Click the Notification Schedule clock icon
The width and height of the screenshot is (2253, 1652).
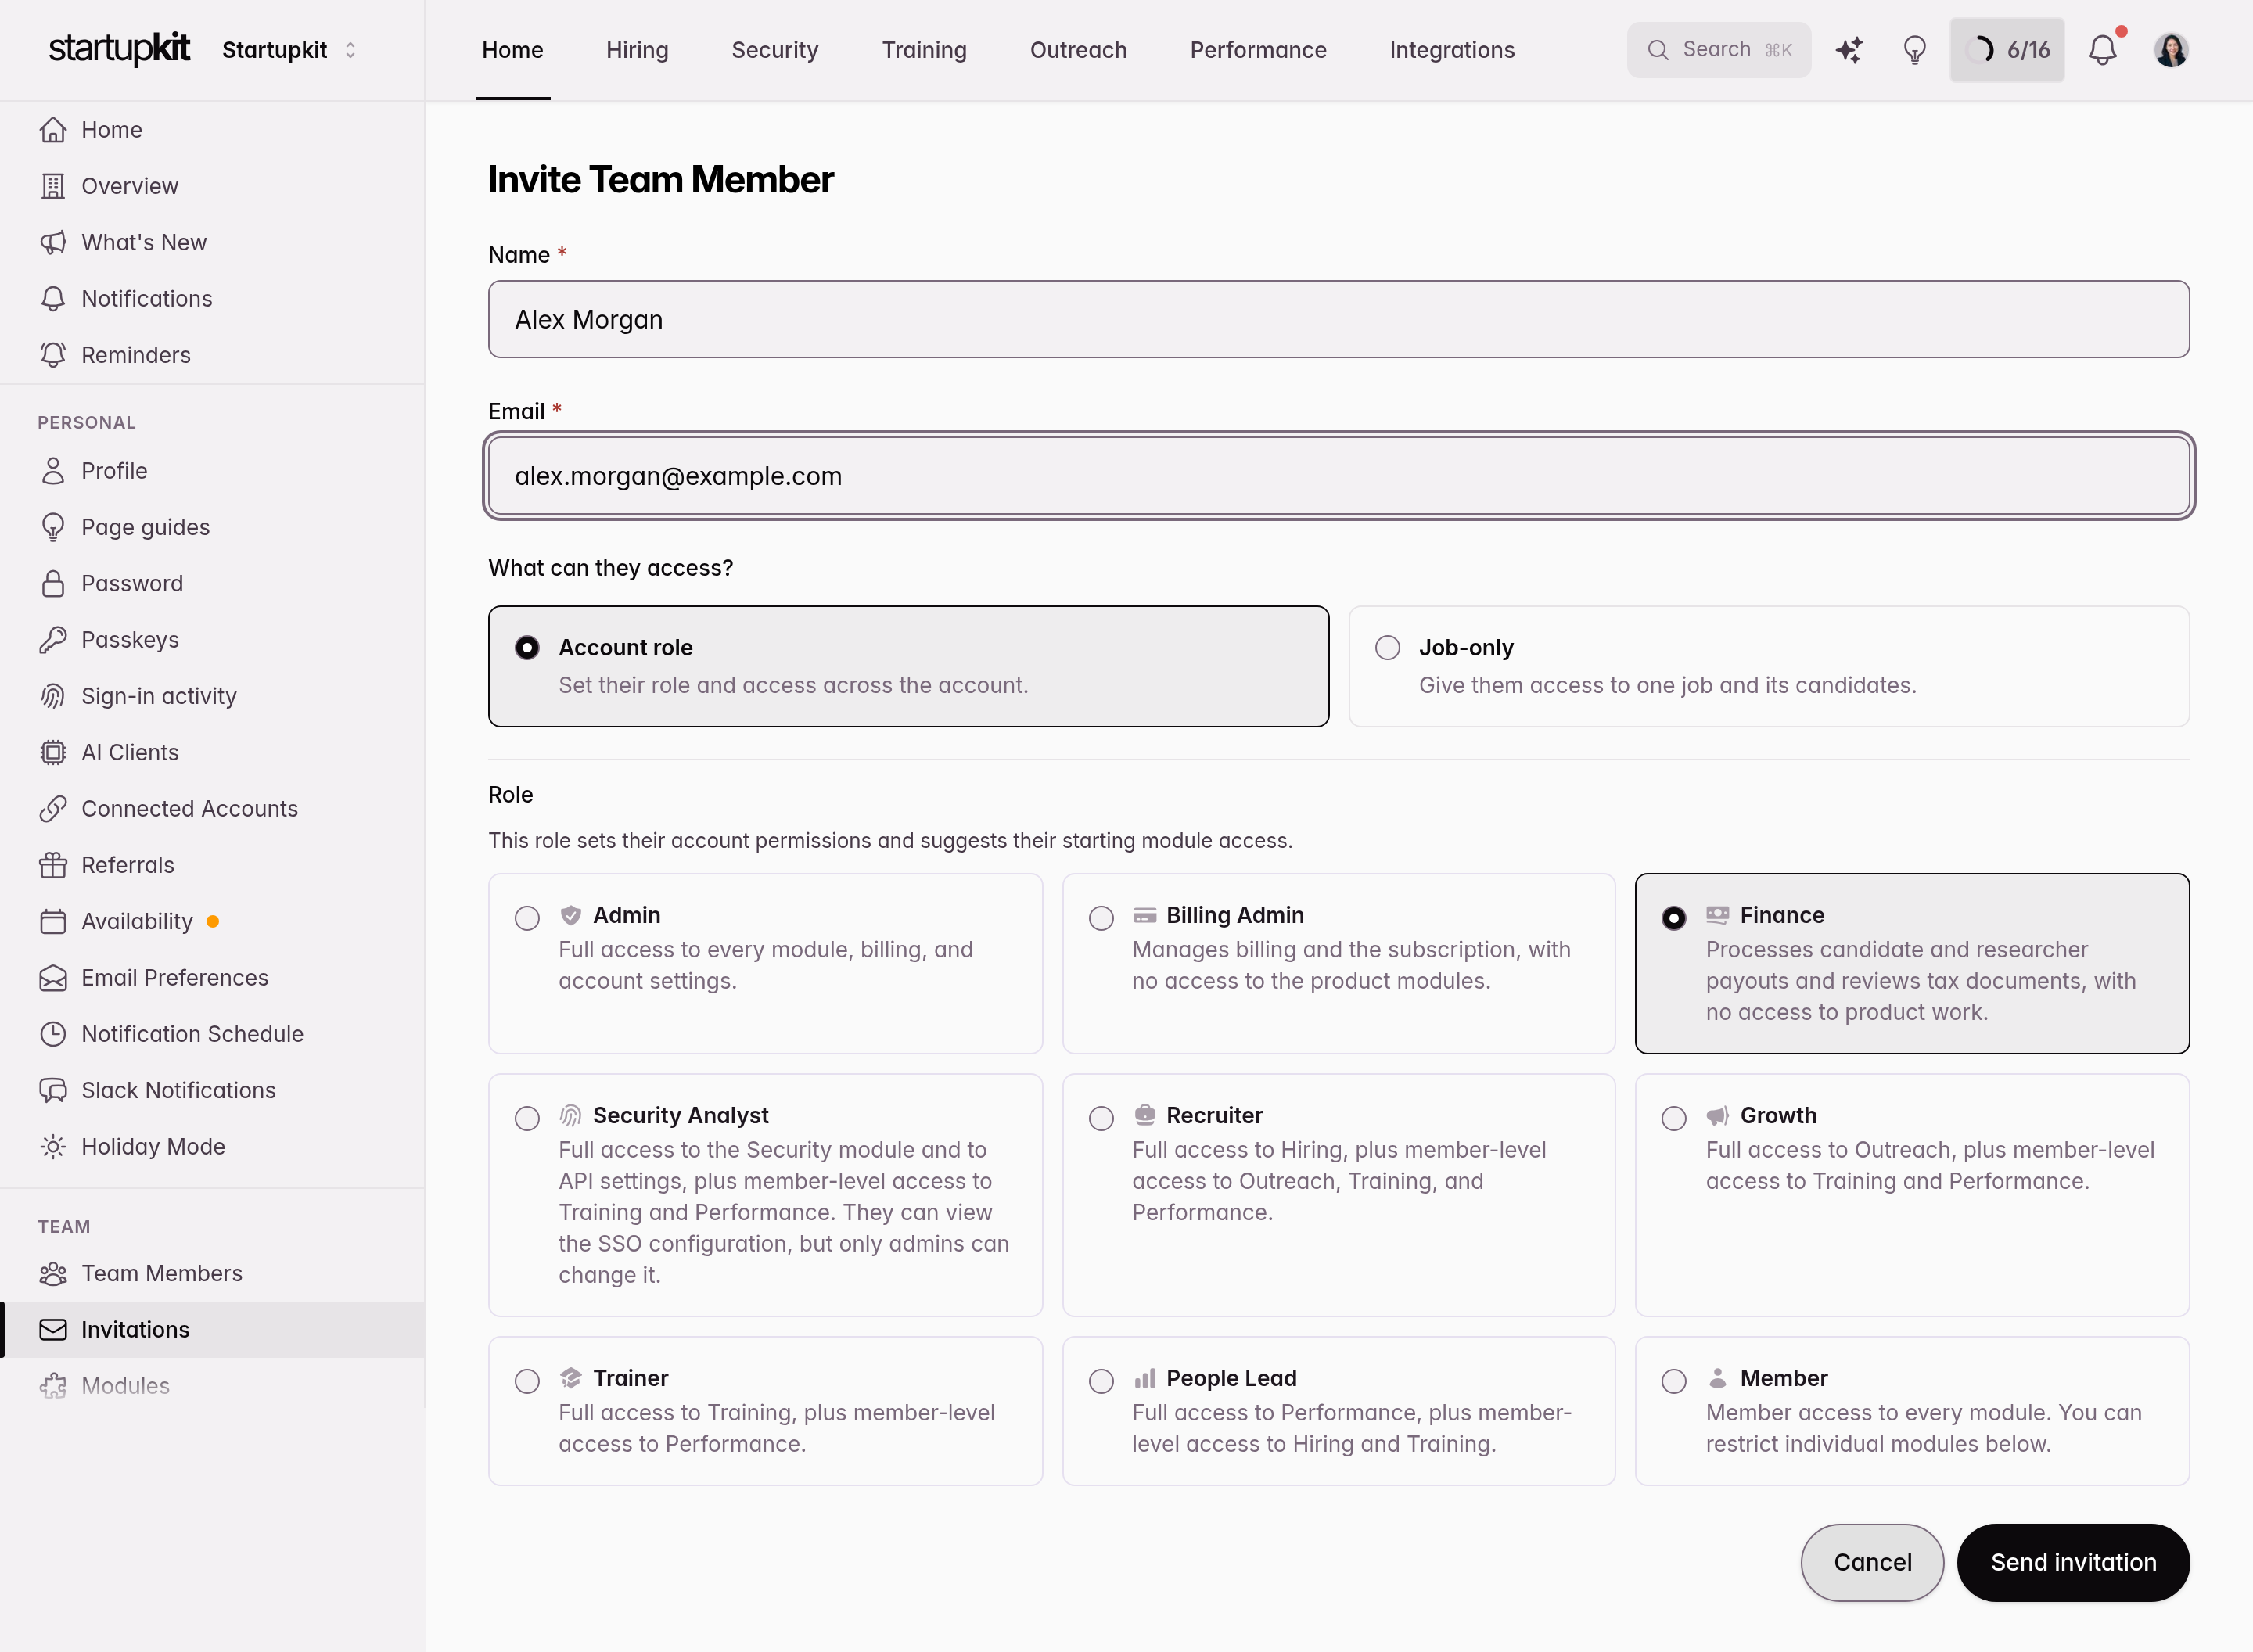tap(53, 1034)
